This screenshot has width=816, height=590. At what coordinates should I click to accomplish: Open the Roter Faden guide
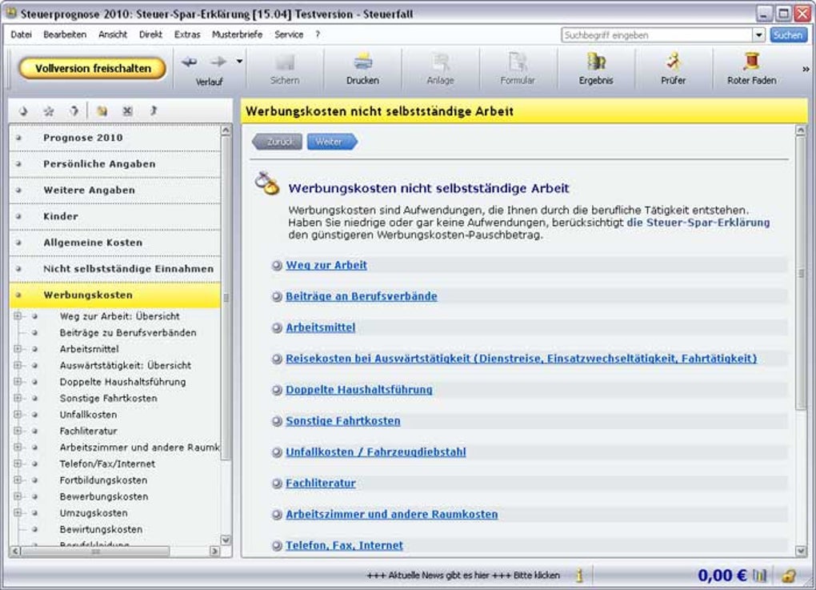(x=750, y=62)
